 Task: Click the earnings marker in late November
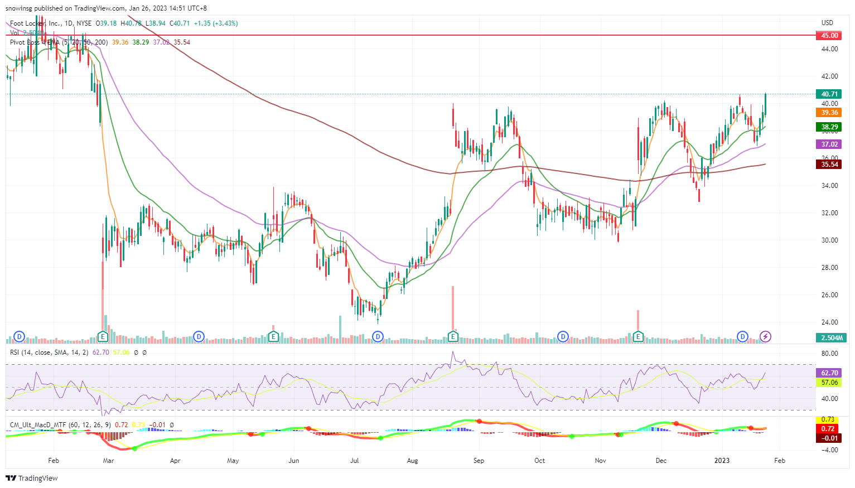click(x=638, y=336)
